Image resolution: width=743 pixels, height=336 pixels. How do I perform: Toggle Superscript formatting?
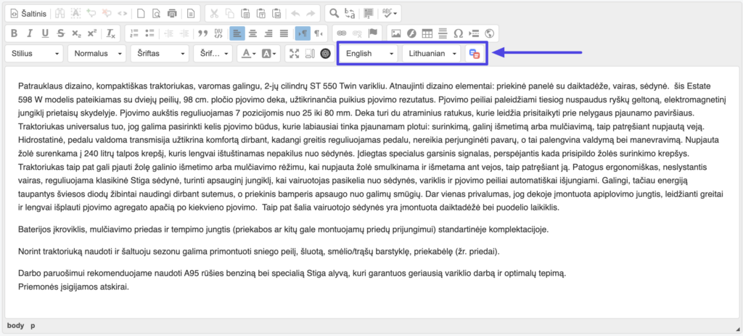pos(92,33)
